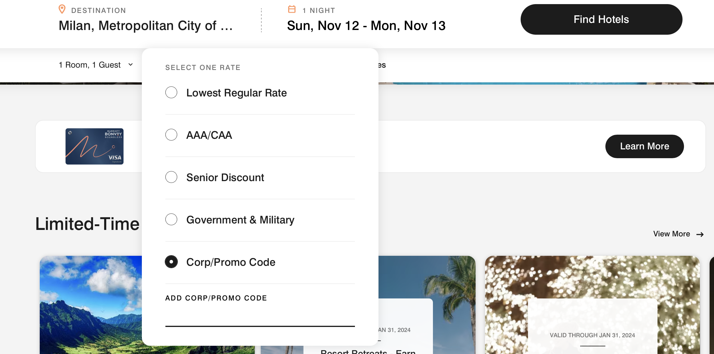Click the destination location pin icon
The width and height of the screenshot is (714, 354).
(x=62, y=9)
